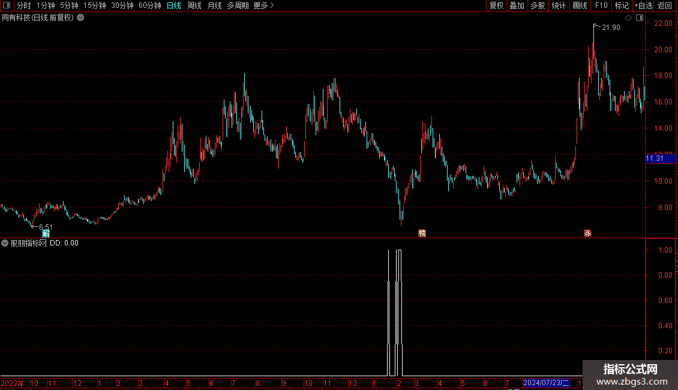The width and height of the screenshot is (678, 390).
Task: Click the 复权 adjustment button
Action: point(496,5)
